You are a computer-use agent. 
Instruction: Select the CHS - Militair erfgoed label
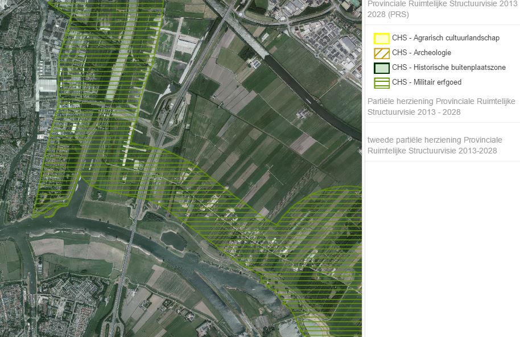click(x=427, y=82)
